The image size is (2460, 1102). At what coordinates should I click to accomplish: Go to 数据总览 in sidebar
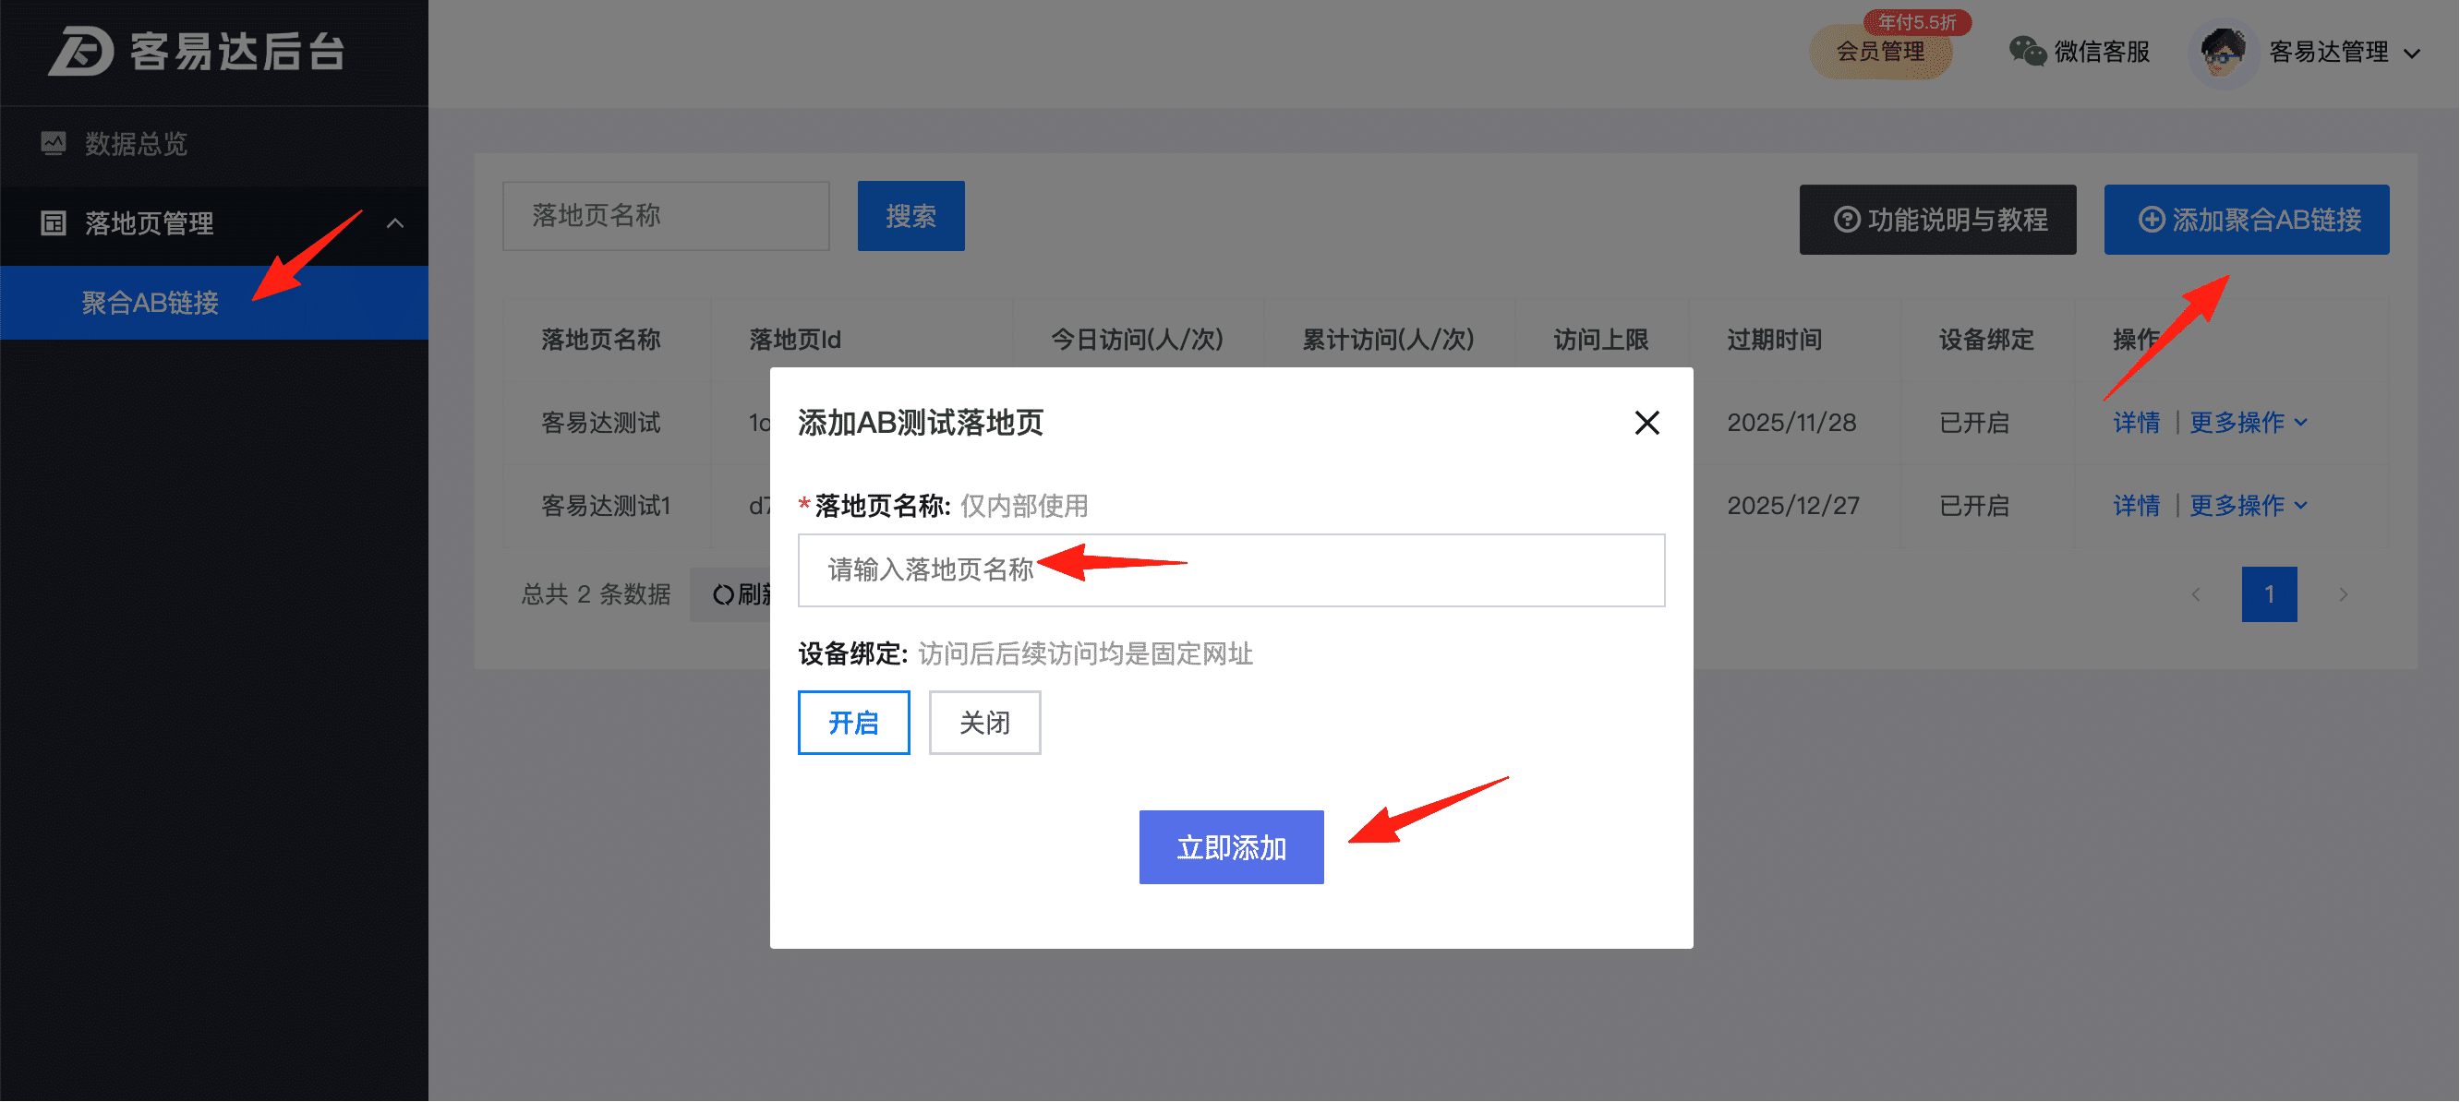click(136, 144)
